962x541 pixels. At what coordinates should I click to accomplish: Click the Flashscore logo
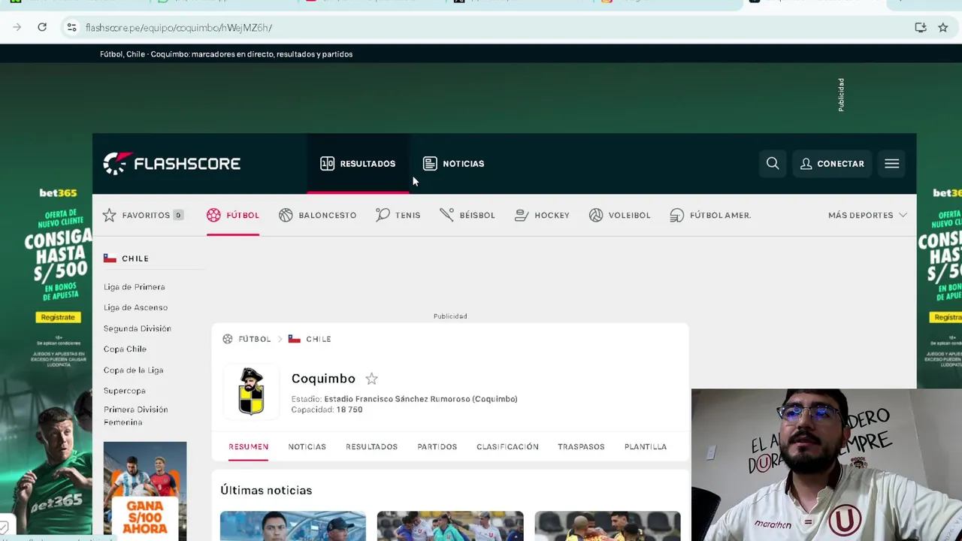point(171,163)
